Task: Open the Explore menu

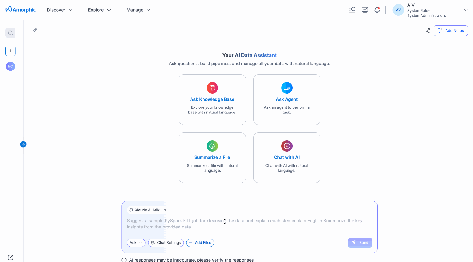Action: (99, 10)
